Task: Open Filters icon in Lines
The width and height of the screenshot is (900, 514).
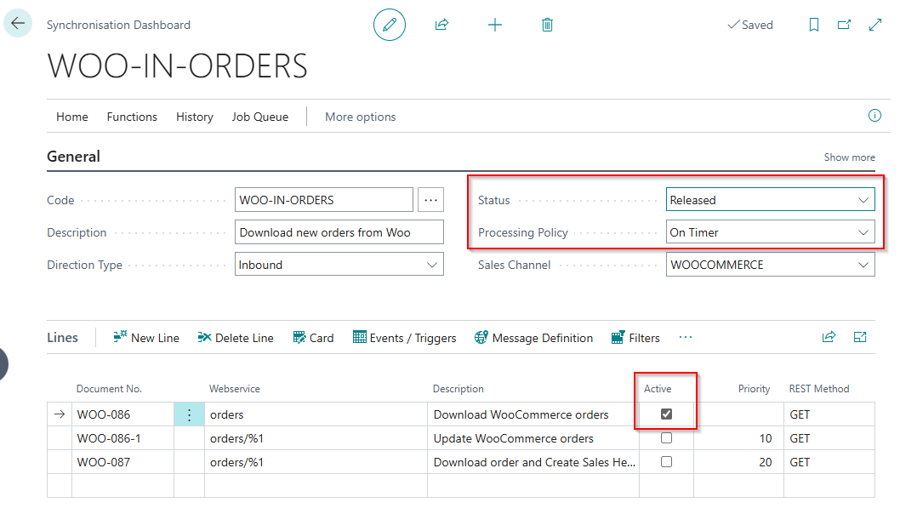Action: (618, 337)
